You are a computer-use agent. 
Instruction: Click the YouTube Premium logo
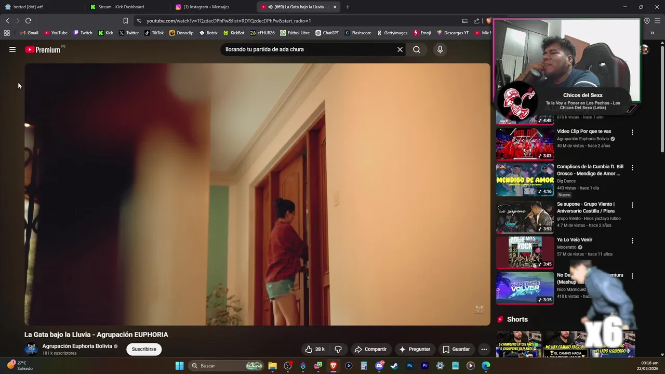(43, 49)
